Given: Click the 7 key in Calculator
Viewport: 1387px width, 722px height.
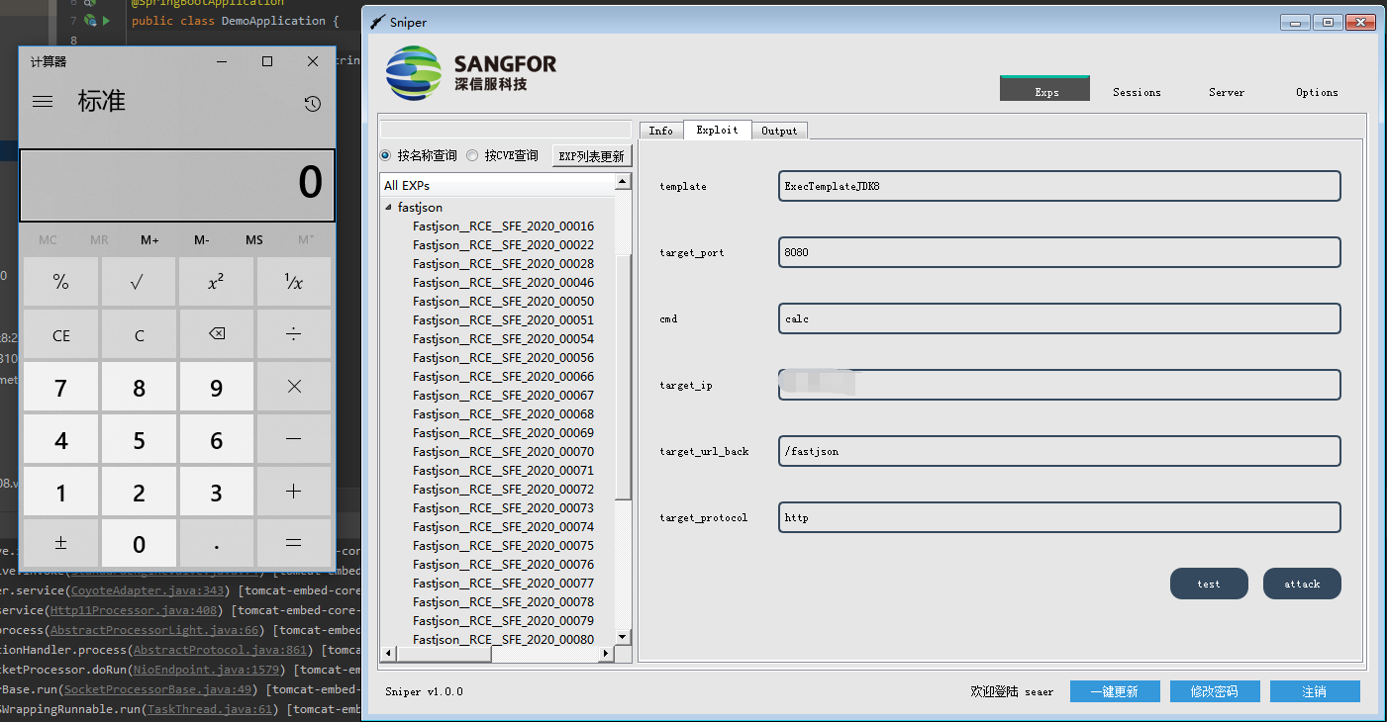Looking at the screenshot, I should 61,387.
